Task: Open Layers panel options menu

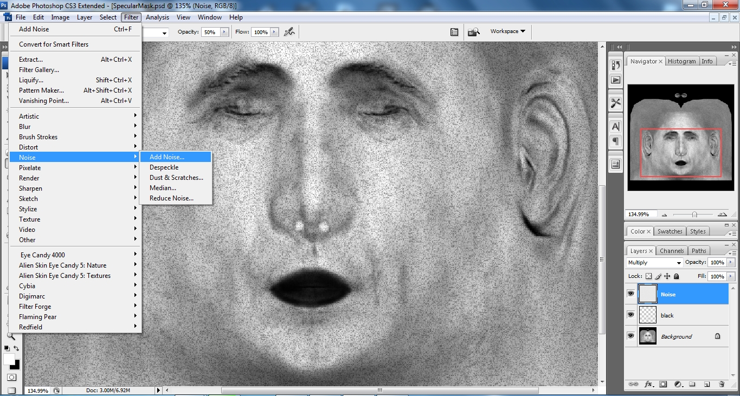Action: (x=731, y=253)
